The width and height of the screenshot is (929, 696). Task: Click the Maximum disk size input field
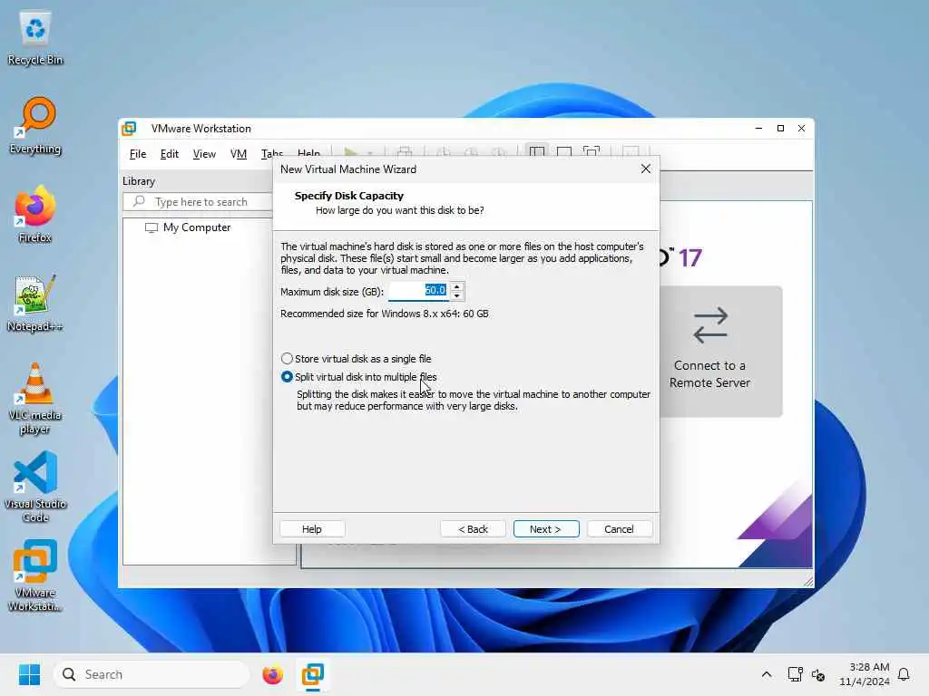pyautogui.click(x=419, y=291)
